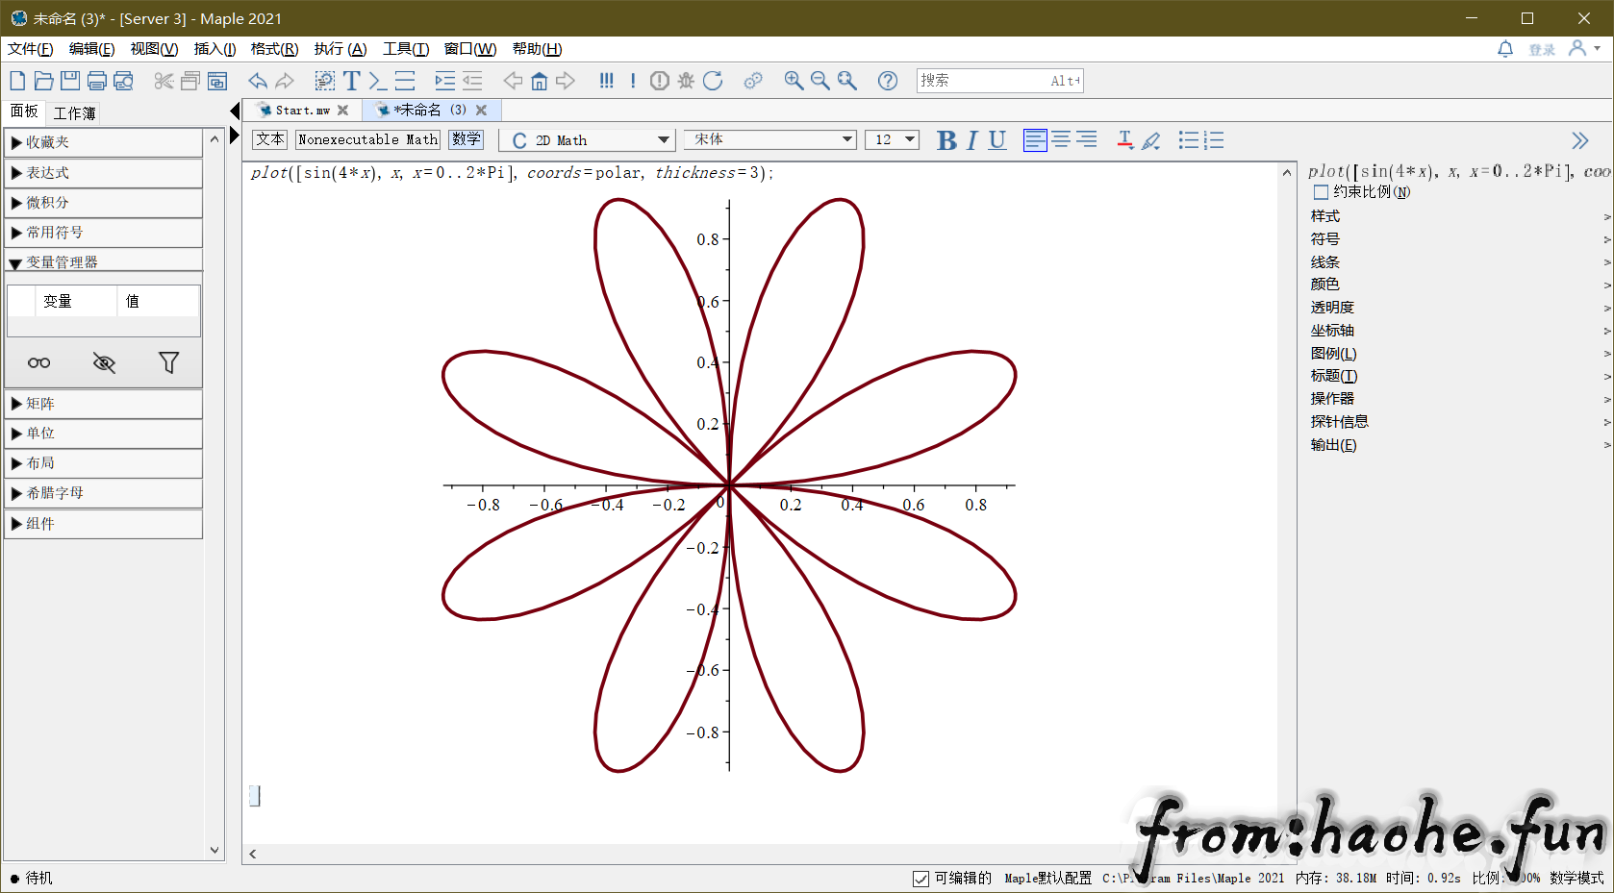This screenshot has width=1614, height=893.
Task: Insert a Maple prompt with the > icon
Action: click(377, 81)
